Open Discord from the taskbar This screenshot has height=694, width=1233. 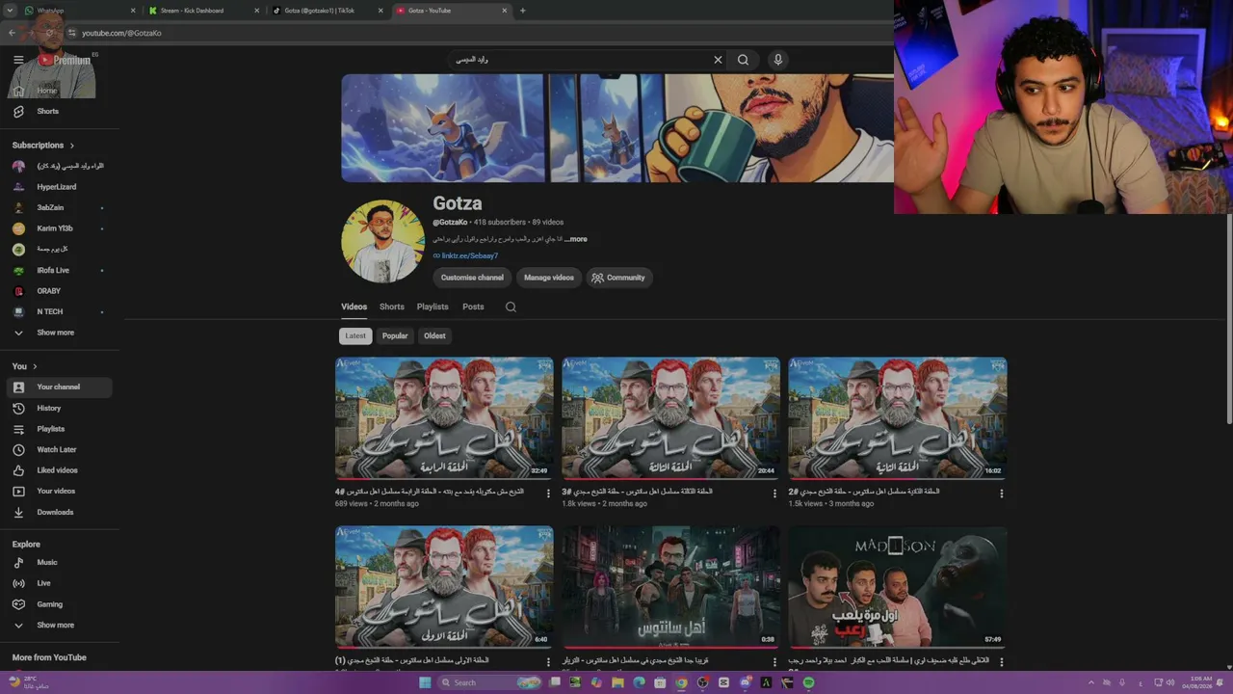[x=745, y=682]
